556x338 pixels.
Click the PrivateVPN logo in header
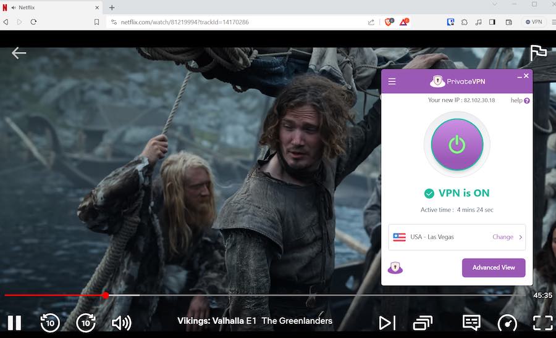(457, 81)
